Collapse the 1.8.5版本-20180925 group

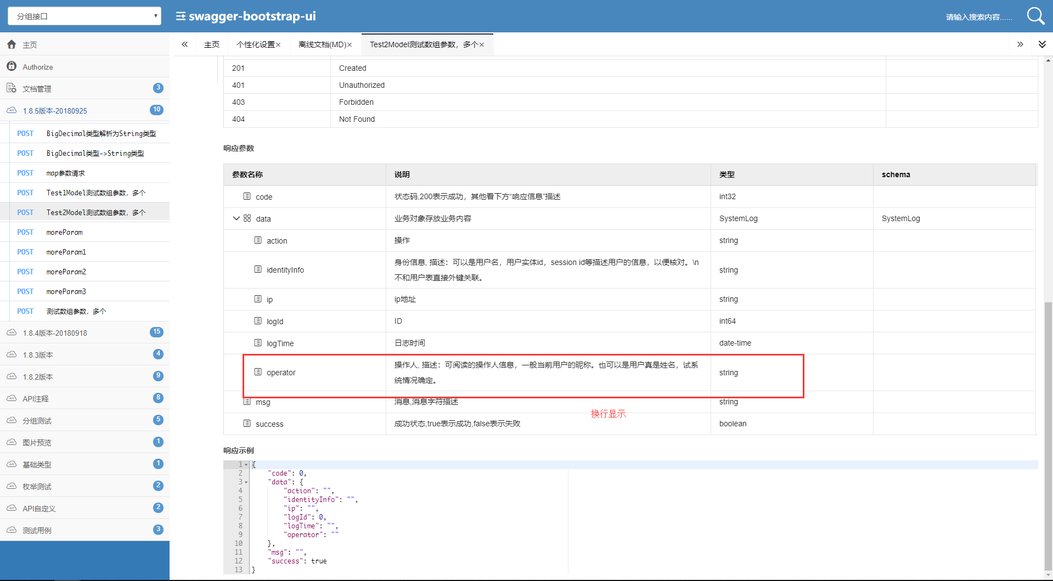55,110
